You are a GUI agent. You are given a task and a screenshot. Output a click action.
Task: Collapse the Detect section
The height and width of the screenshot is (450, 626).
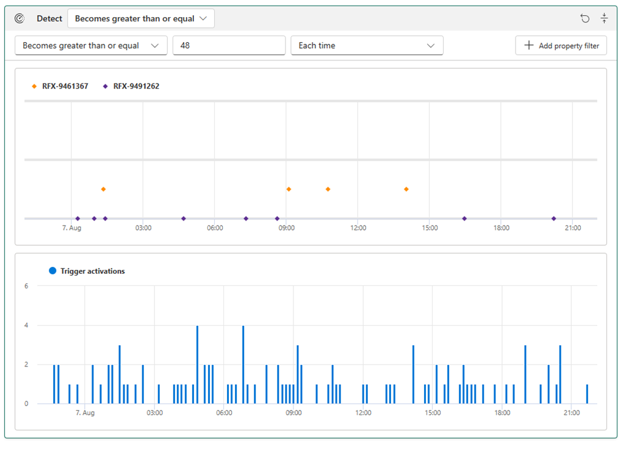coord(604,18)
